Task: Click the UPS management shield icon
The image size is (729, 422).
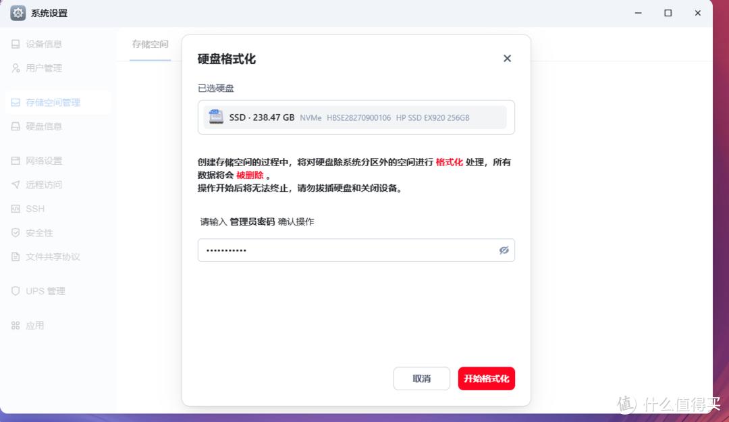Action: pyautogui.click(x=16, y=291)
